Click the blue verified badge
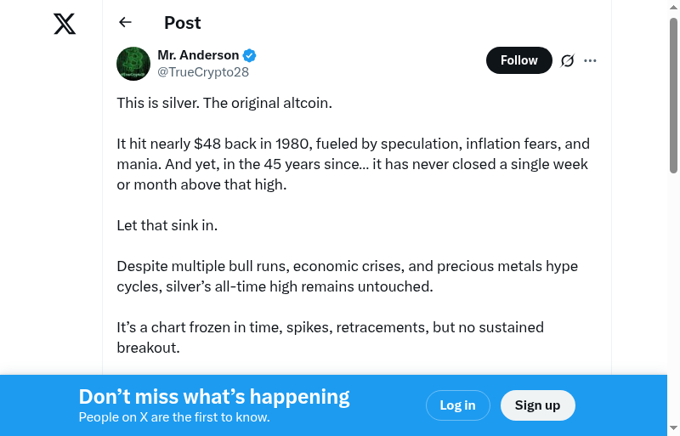The height and width of the screenshot is (436, 680). click(250, 55)
